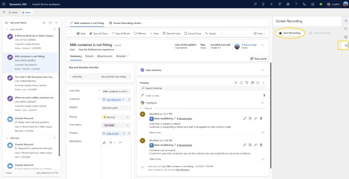Viewport: 349px width, 179px height.
Task: Switch to the Details tab
Action: pos(89,56)
